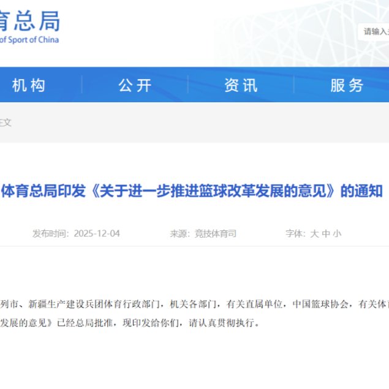The height and width of the screenshot is (389, 389).
Task: Click the source 竞技体育司
Action: (216, 233)
